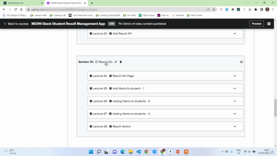Image resolution: width=277 pixels, height=156 pixels.
Task: Open Font Awesome Icons bookmark
Action: pyautogui.click(x=81, y=16)
